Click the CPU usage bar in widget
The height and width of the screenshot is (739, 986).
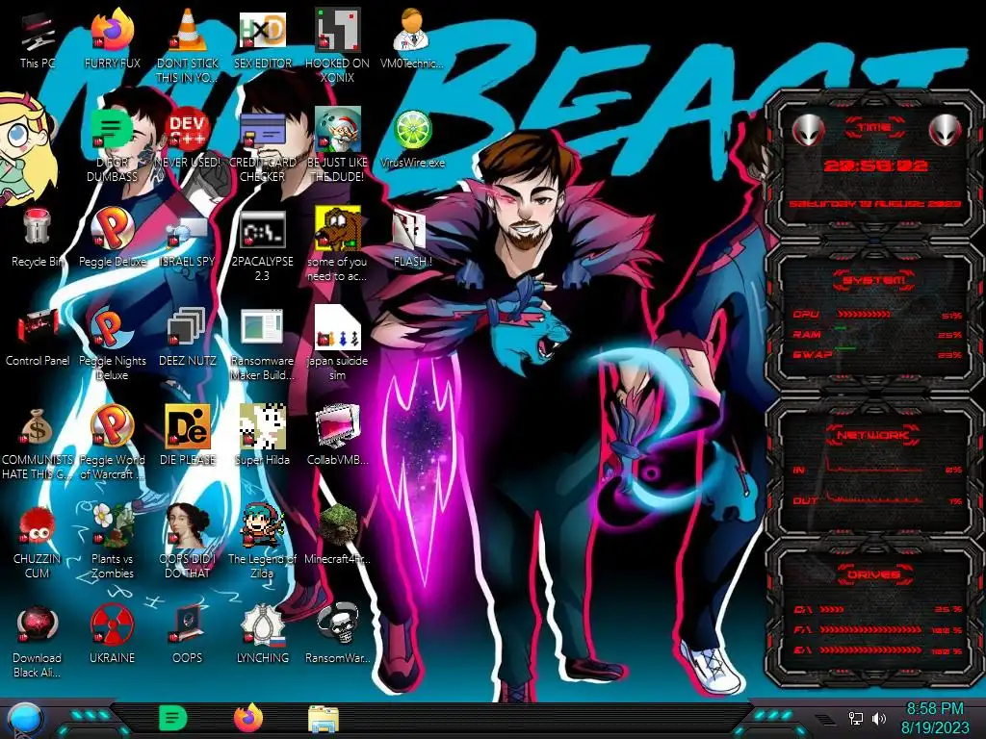[864, 315]
